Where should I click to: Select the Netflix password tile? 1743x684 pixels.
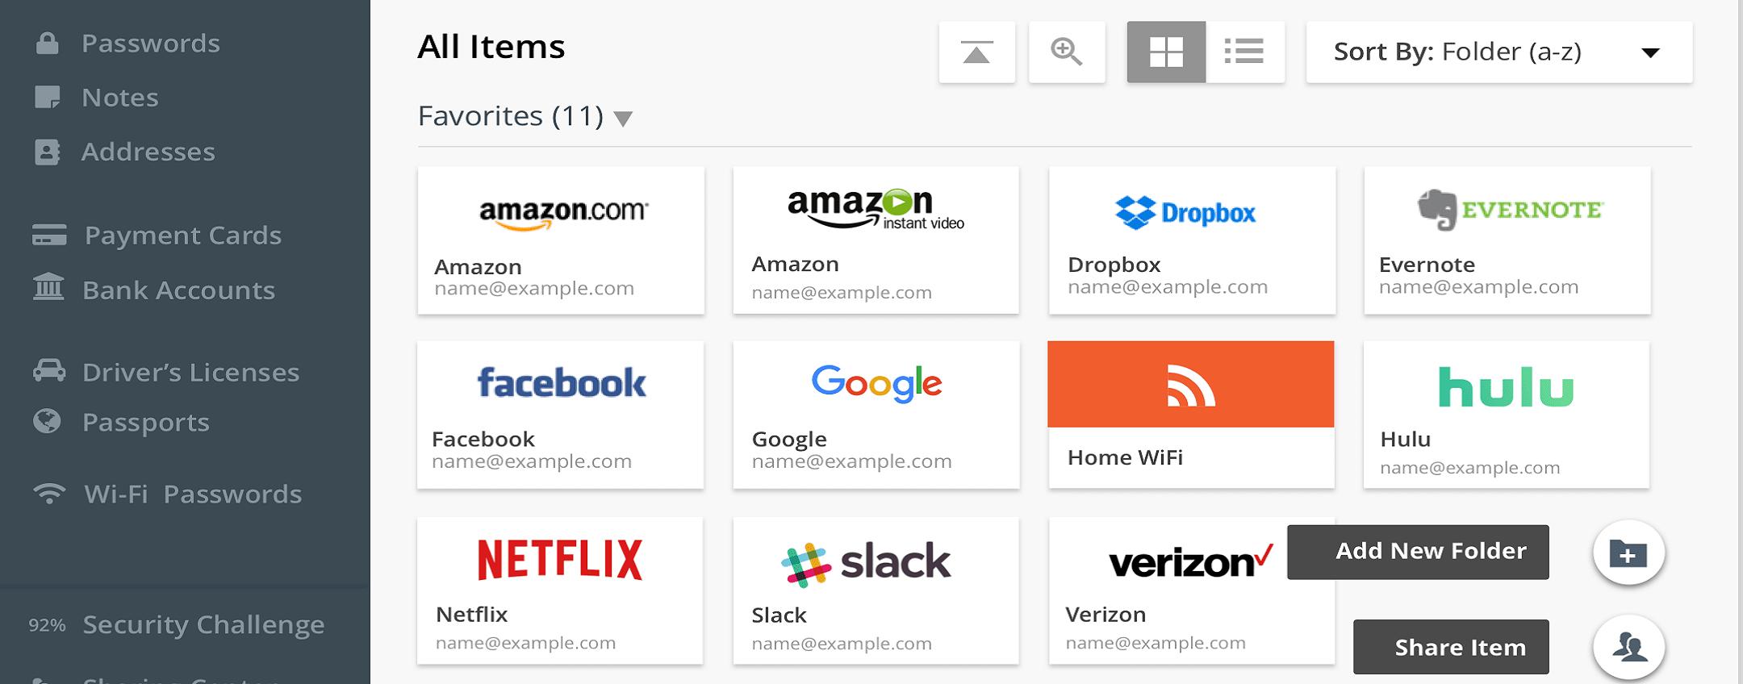[x=559, y=590]
